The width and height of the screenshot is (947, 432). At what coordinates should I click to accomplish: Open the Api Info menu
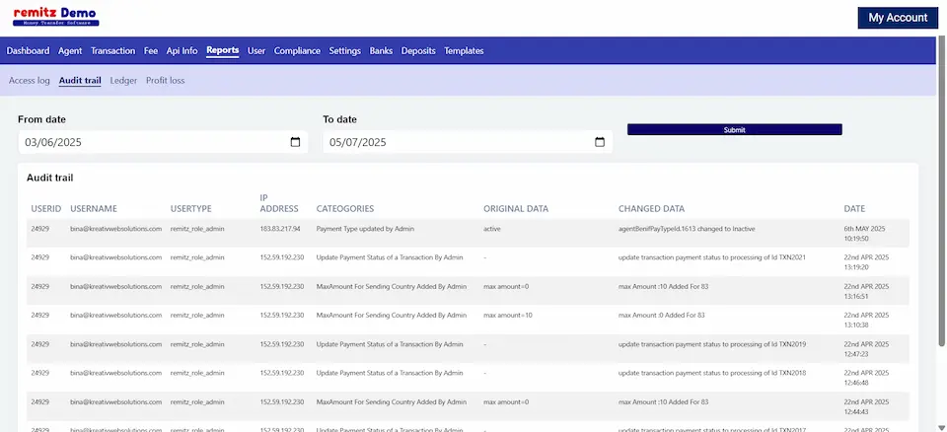pos(182,50)
